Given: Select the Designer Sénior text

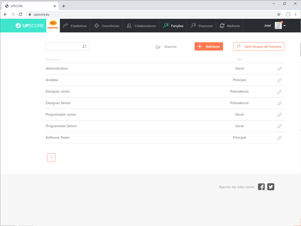Looking at the screenshot, I should click(x=58, y=103).
